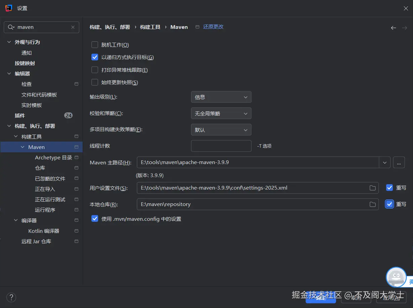The image size is (413, 308).
Task: Click the user settings file path field
Action: (x=258, y=188)
